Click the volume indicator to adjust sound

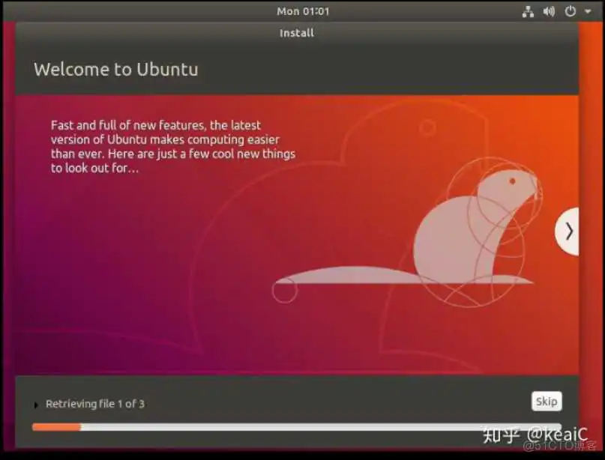[549, 11]
